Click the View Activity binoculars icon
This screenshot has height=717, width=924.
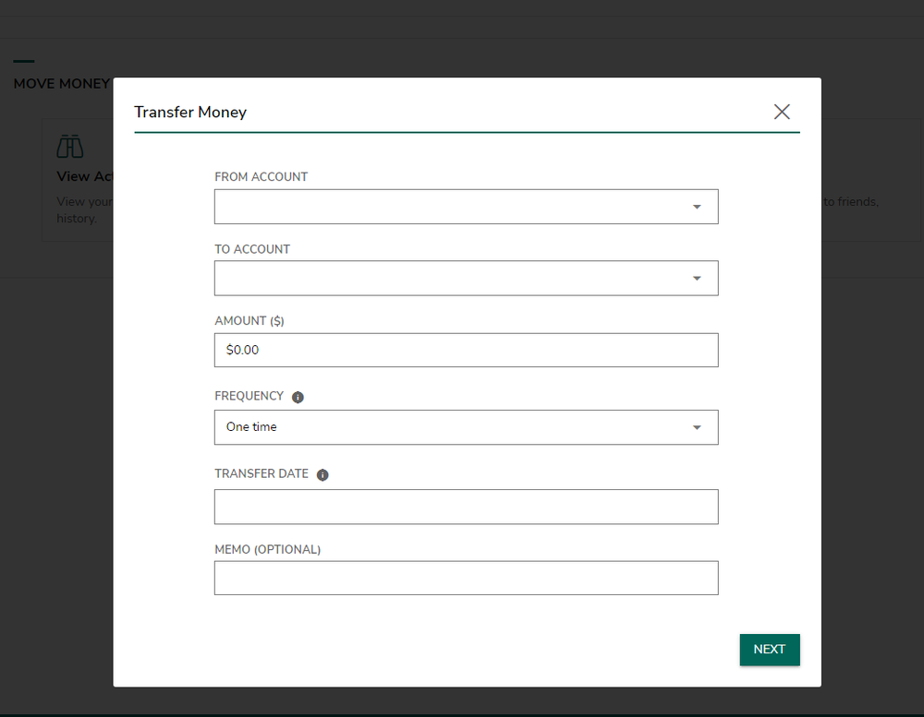(69, 145)
